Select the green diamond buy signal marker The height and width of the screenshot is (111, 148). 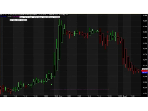coord(52,84)
